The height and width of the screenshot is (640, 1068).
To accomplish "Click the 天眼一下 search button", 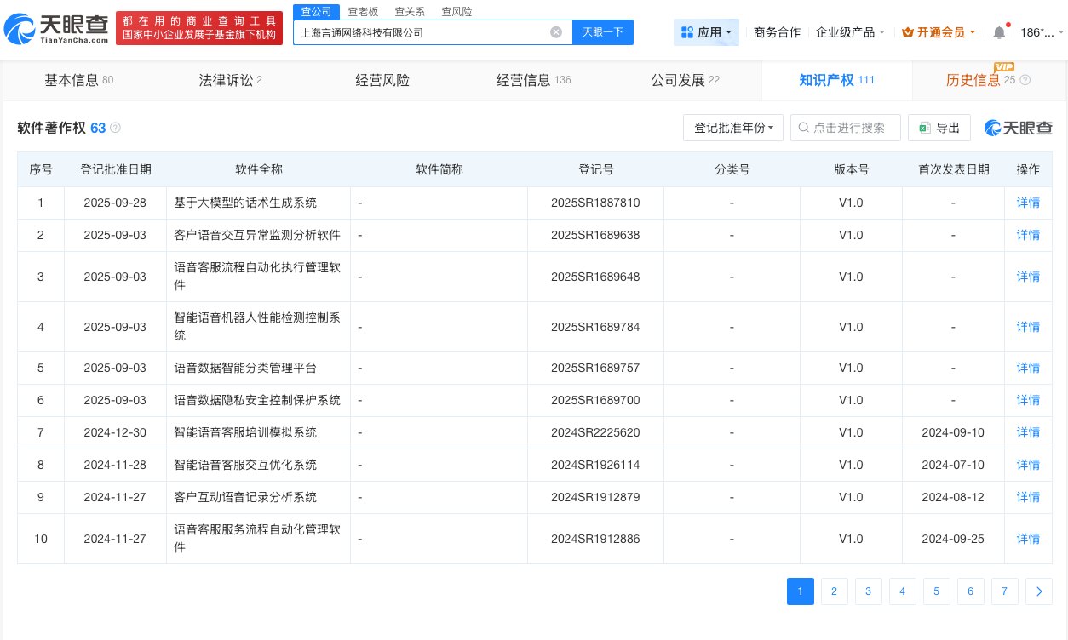I will point(603,32).
